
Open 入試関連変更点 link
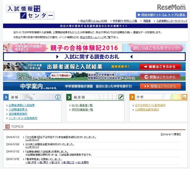tap(18, 110)
